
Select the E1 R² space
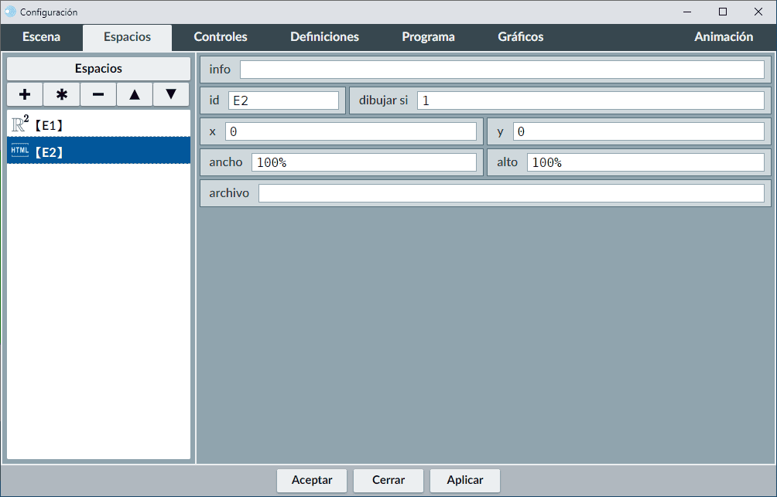coord(98,124)
